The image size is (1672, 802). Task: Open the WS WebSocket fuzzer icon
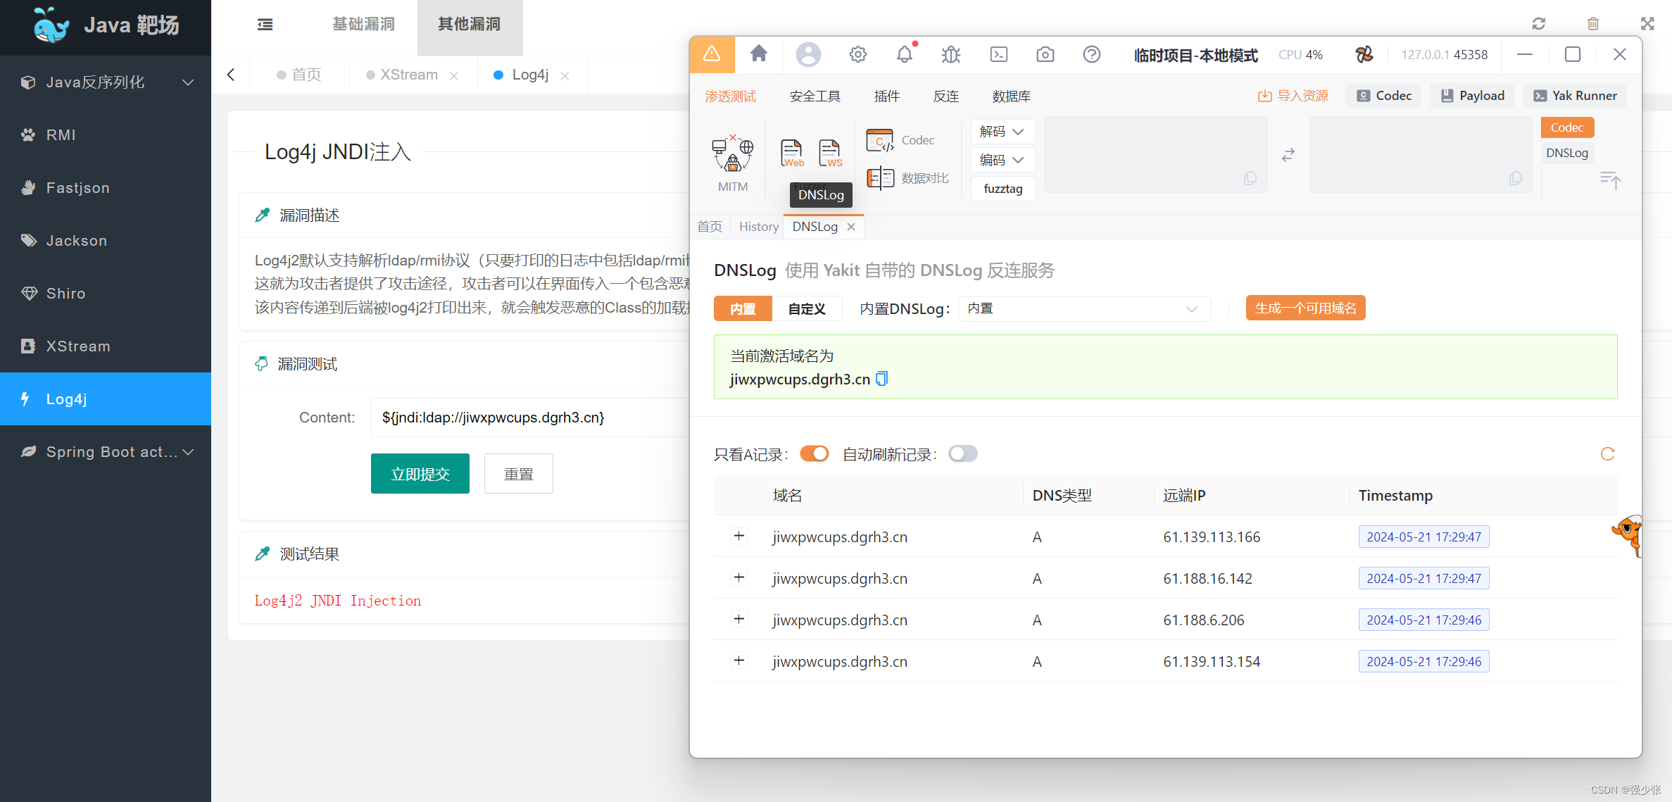(831, 153)
